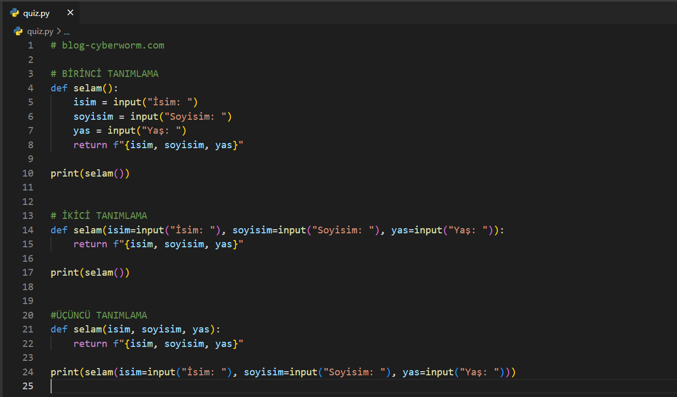Close the quiz.py editor tab
Image resolution: width=677 pixels, height=397 pixels.
[x=70, y=13]
